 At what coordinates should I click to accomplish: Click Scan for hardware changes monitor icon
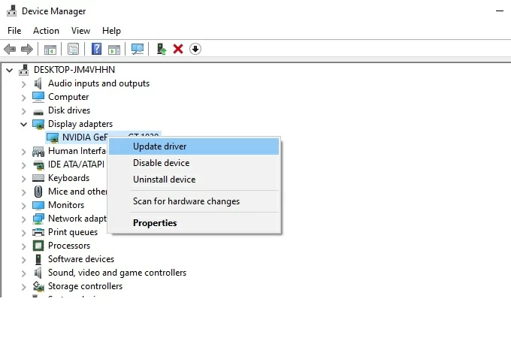pyautogui.click(x=138, y=49)
